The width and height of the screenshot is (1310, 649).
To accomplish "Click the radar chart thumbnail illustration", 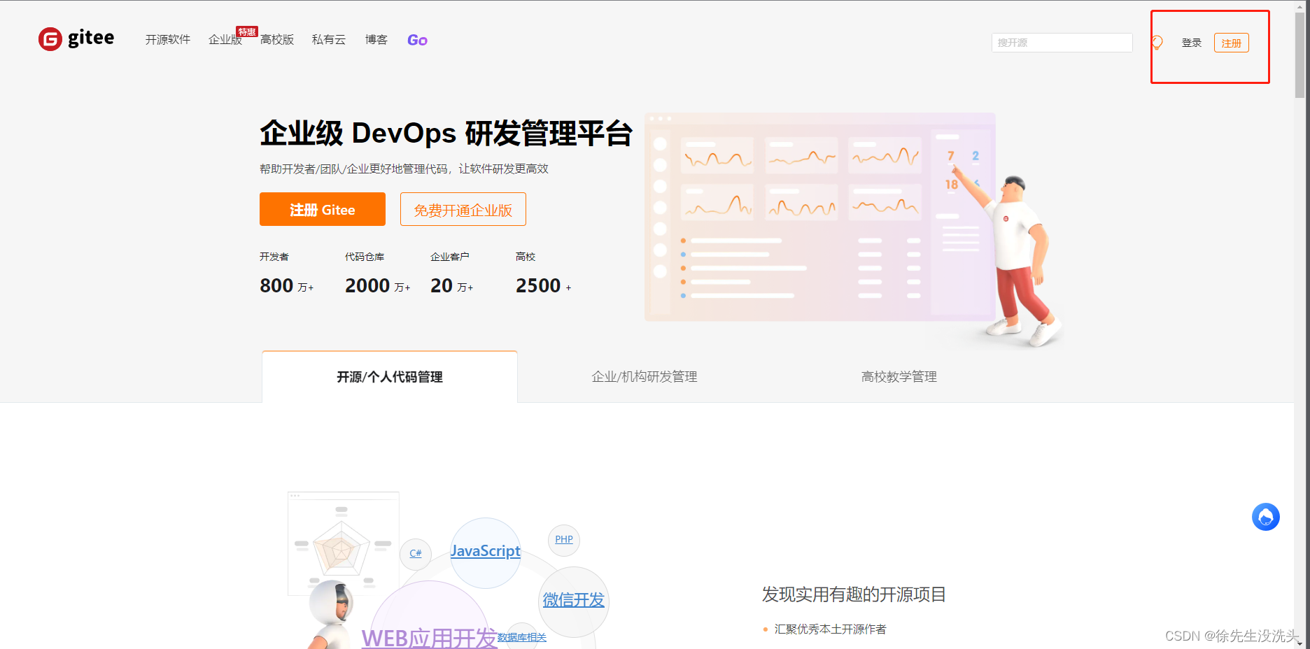I will coord(344,543).
